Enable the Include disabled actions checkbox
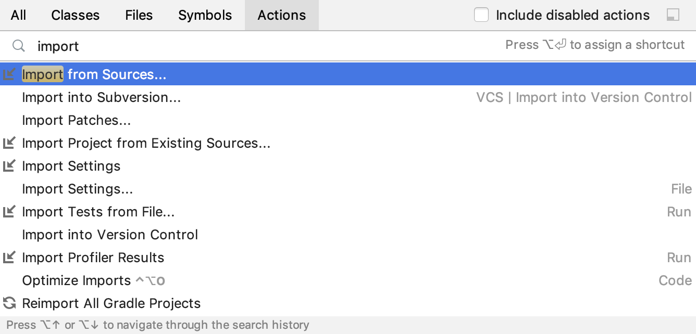This screenshot has width=696, height=334. coord(481,15)
